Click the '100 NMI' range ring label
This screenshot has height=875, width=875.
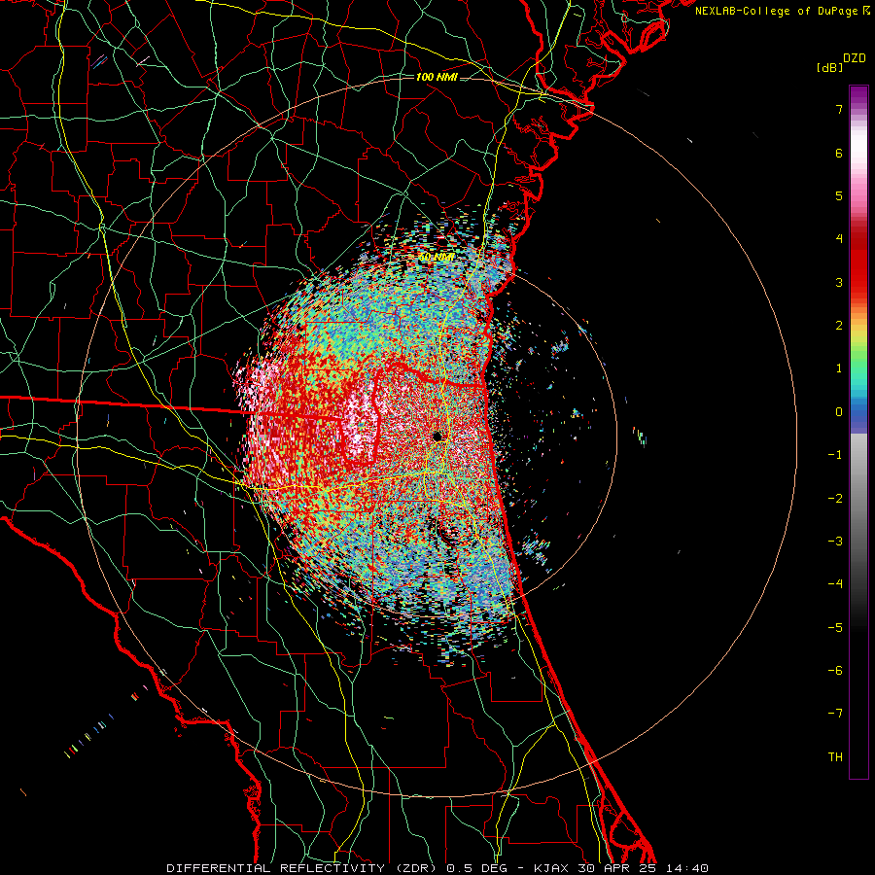coord(437,77)
